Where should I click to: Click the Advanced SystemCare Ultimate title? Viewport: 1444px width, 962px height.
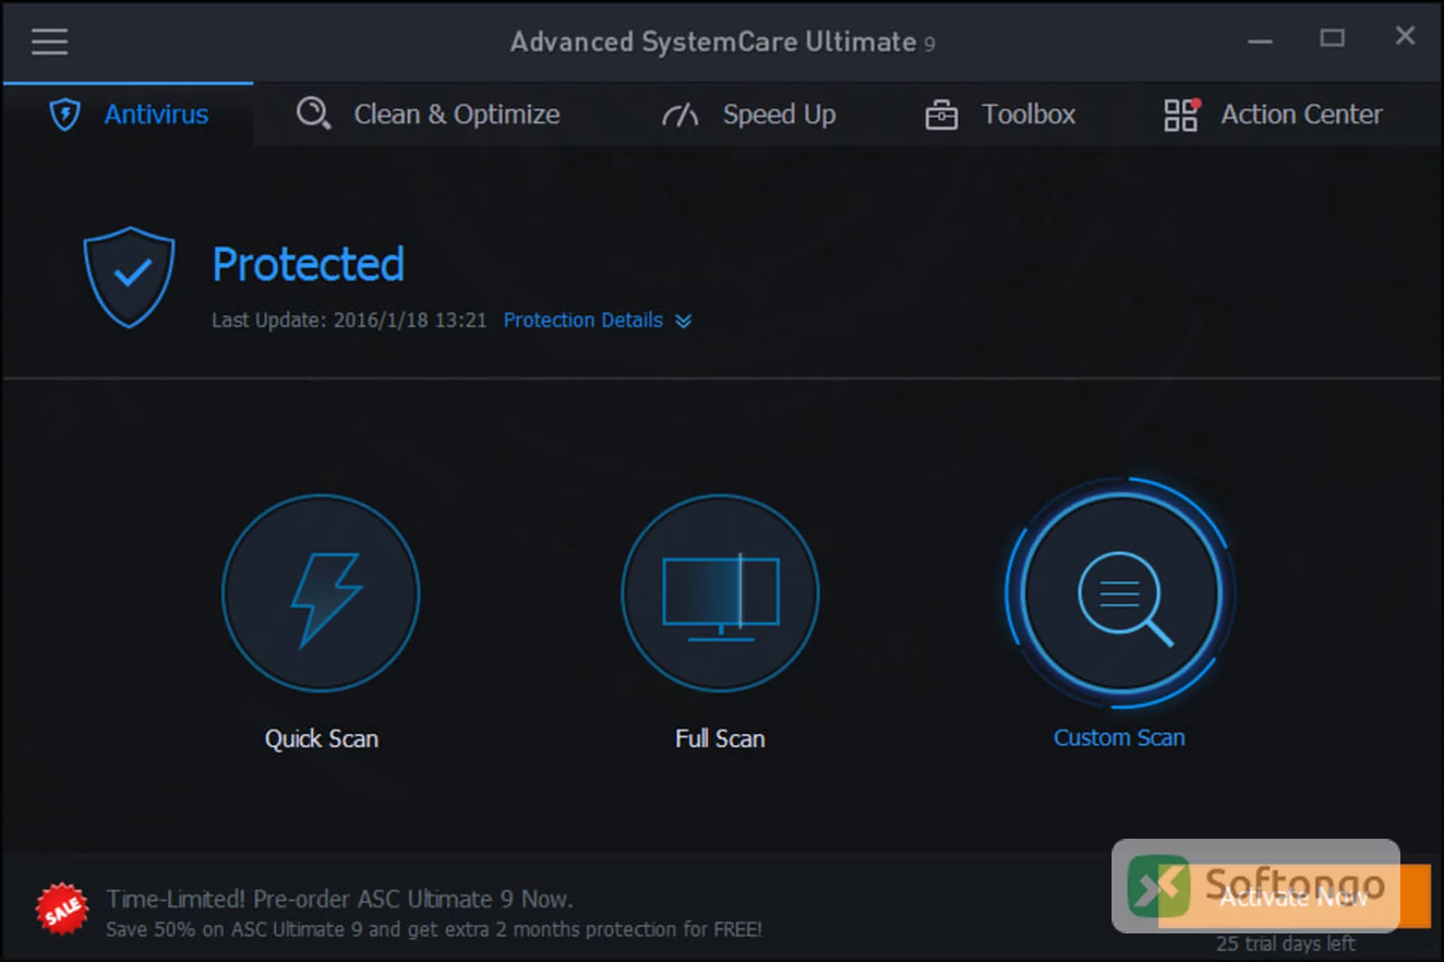722,42
